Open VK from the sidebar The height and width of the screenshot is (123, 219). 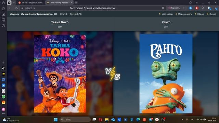[3, 85]
